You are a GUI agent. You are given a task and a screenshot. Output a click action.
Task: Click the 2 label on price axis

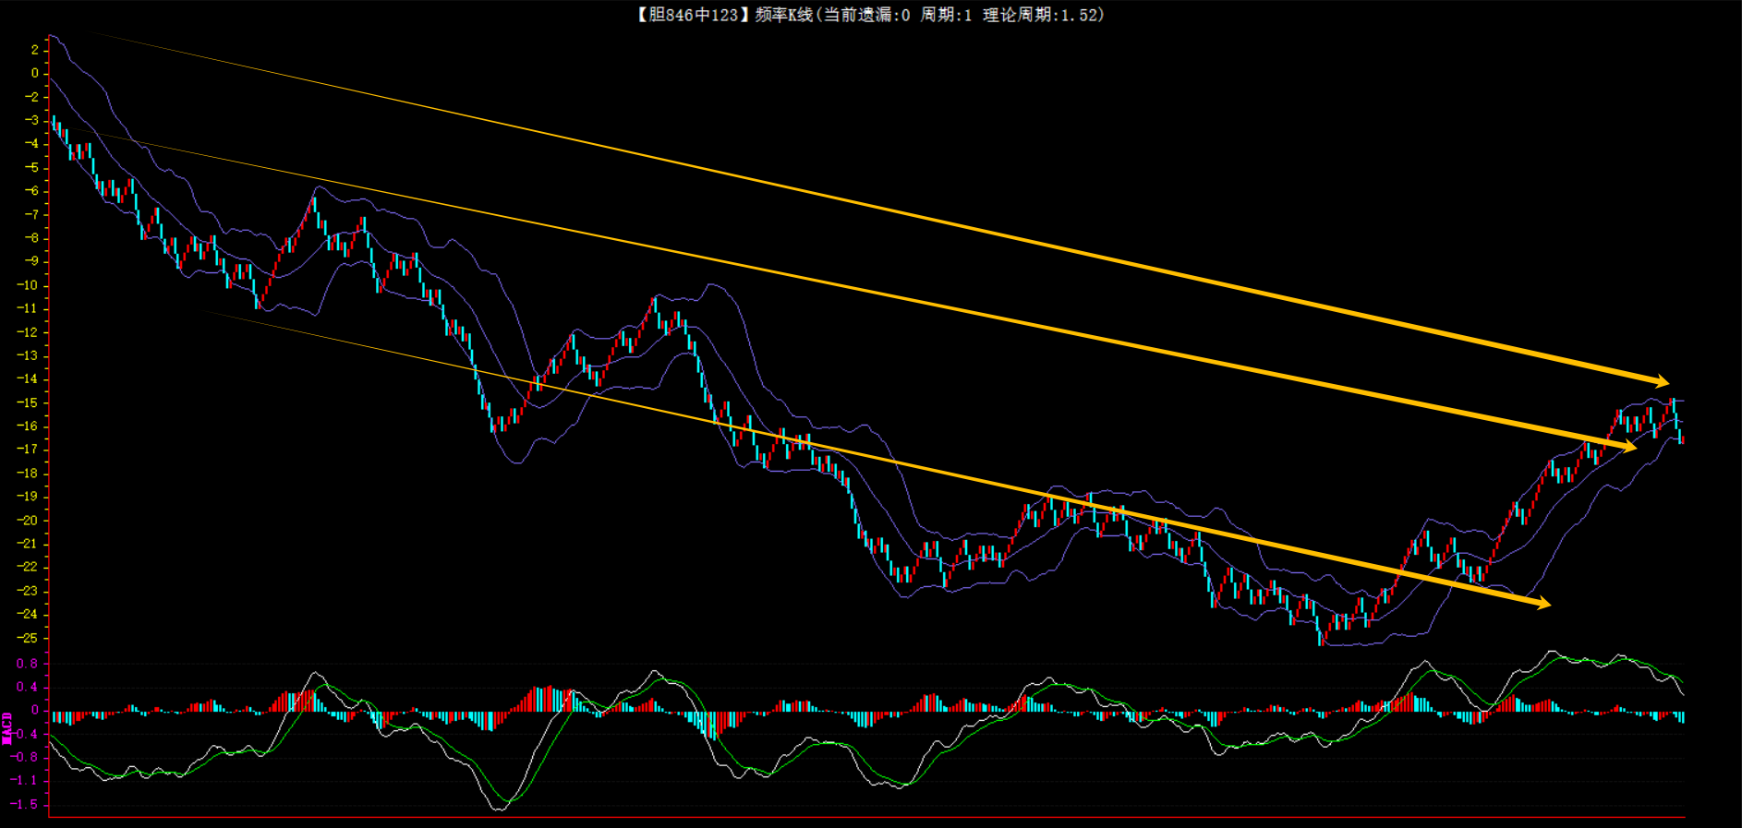pos(34,50)
